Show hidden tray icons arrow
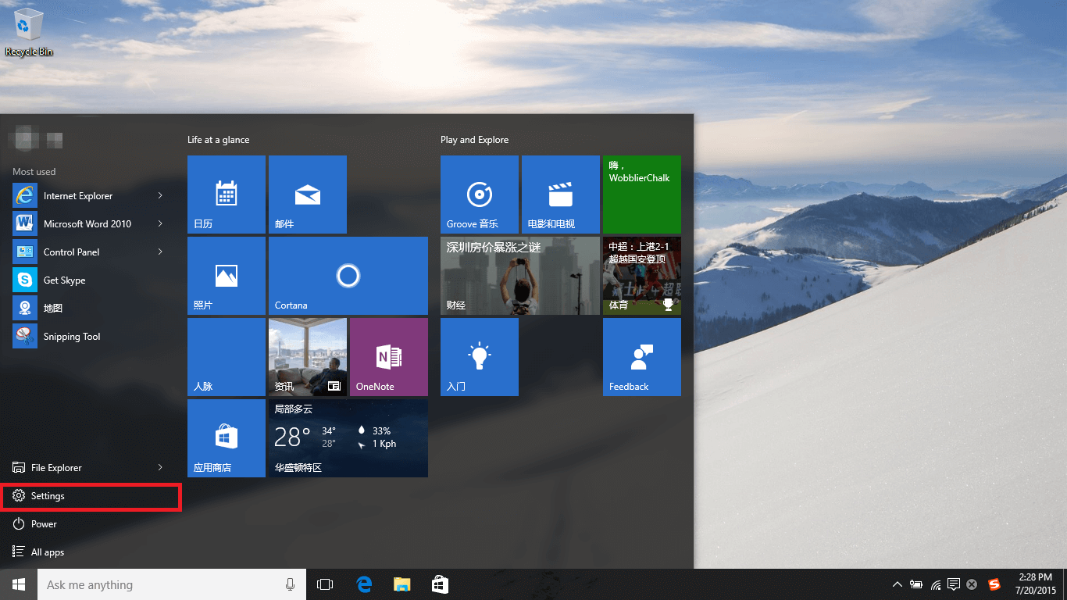The image size is (1067, 600). (897, 584)
